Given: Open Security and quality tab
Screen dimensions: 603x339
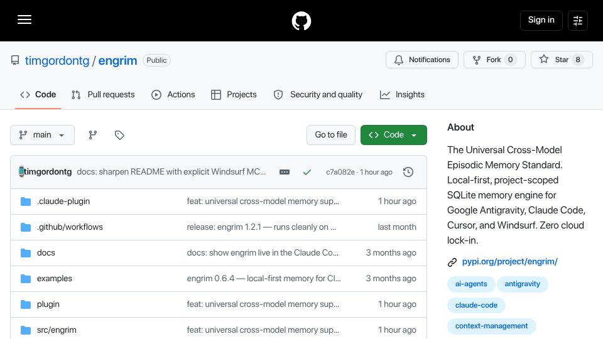Looking at the screenshot, I should click(x=318, y=95).
